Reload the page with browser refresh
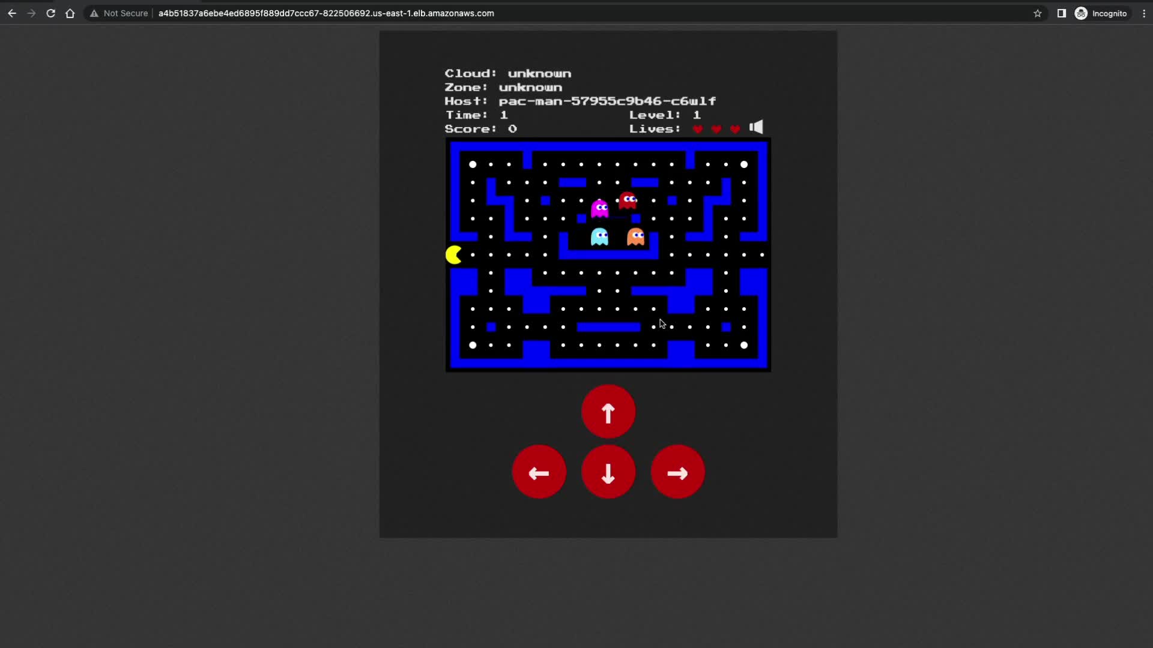The width and height of the screenshot is (1153, 648). [x=51, y=13]
